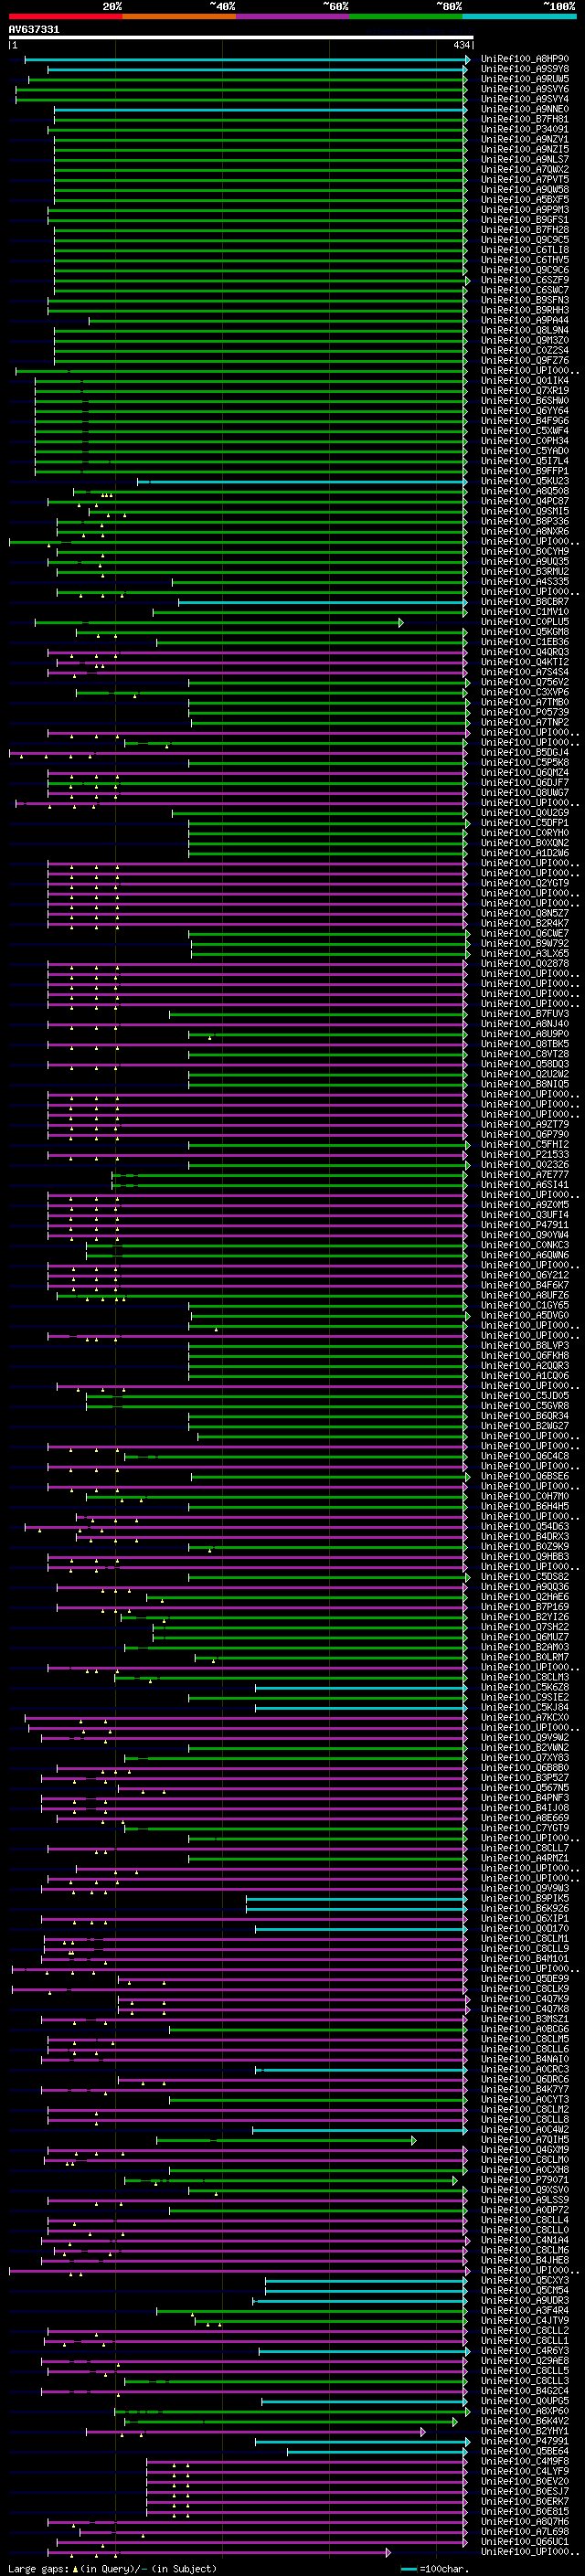585x2576 pixels.
Task: Click the UniRef100_A8NJ40 label
Action: coord(524,1024)
